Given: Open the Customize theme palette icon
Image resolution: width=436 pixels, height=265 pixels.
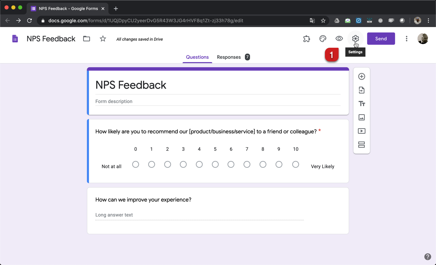Looking at the screenshot, I should [x=323, y=39].
